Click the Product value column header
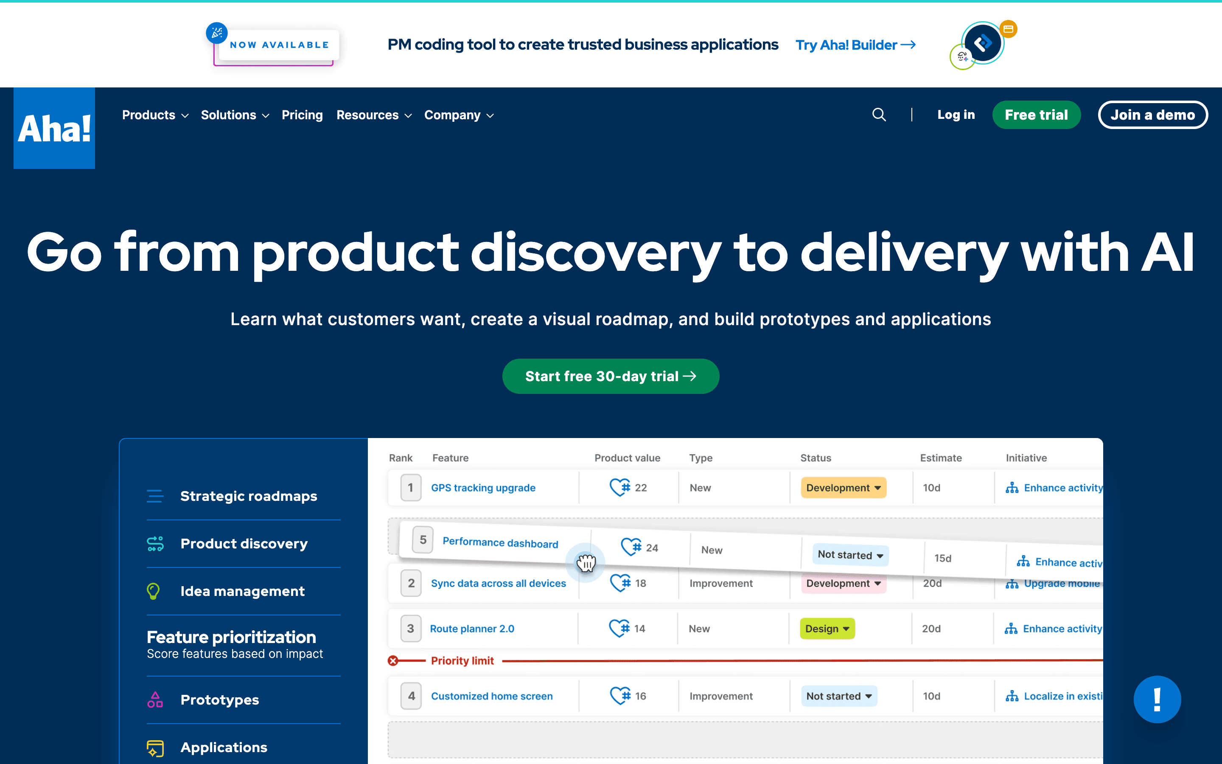Viewport: 1222px width, 764px height. pos(627,458)
